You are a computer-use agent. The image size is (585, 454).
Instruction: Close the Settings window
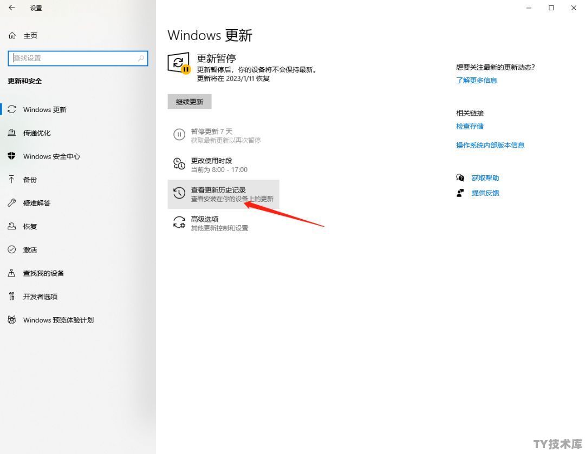tap(574, 8)
